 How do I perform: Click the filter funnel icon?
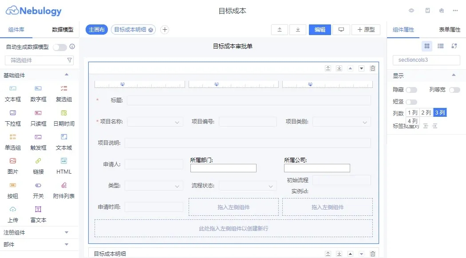[70, 60]
